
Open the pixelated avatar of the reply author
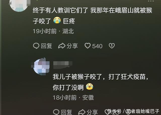(x=41, y=67)
